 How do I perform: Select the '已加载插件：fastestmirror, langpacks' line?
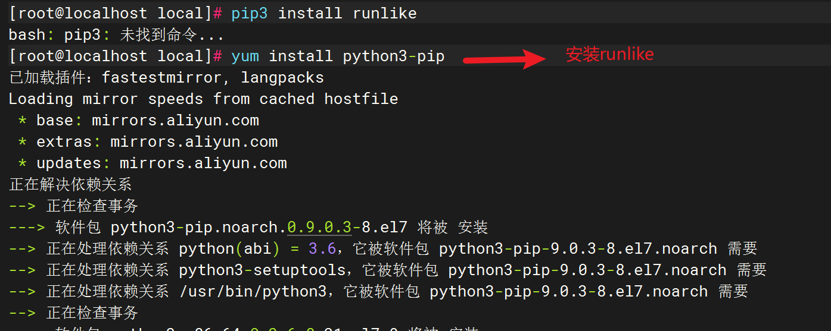pyautogui.click(x=167, y=78)
